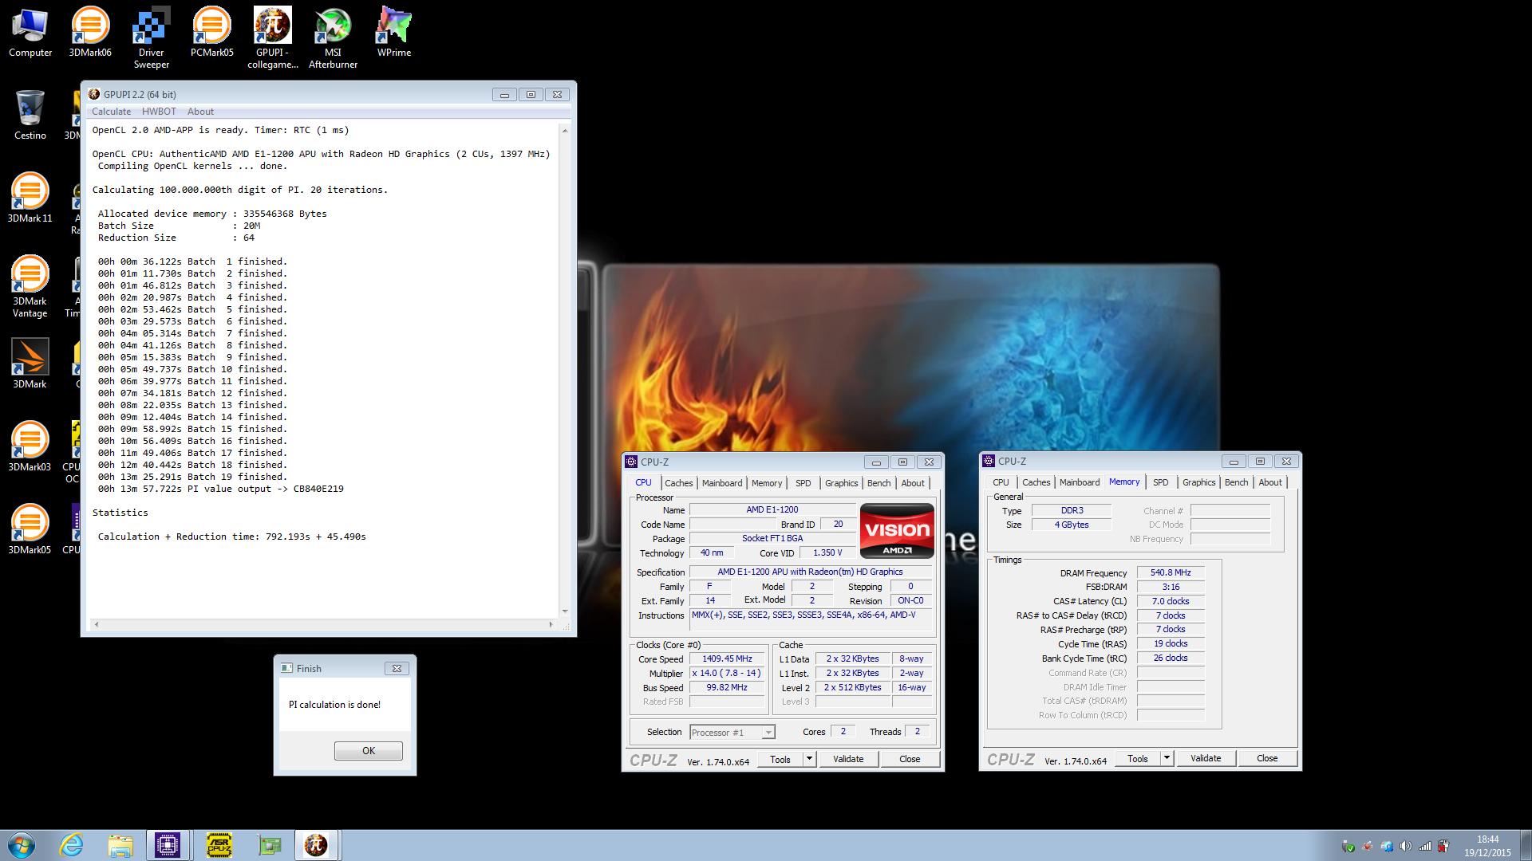Screen dimensions: 1532x861
Task: Click Close button in left CPU-Z
Action: tap(910, 759)
